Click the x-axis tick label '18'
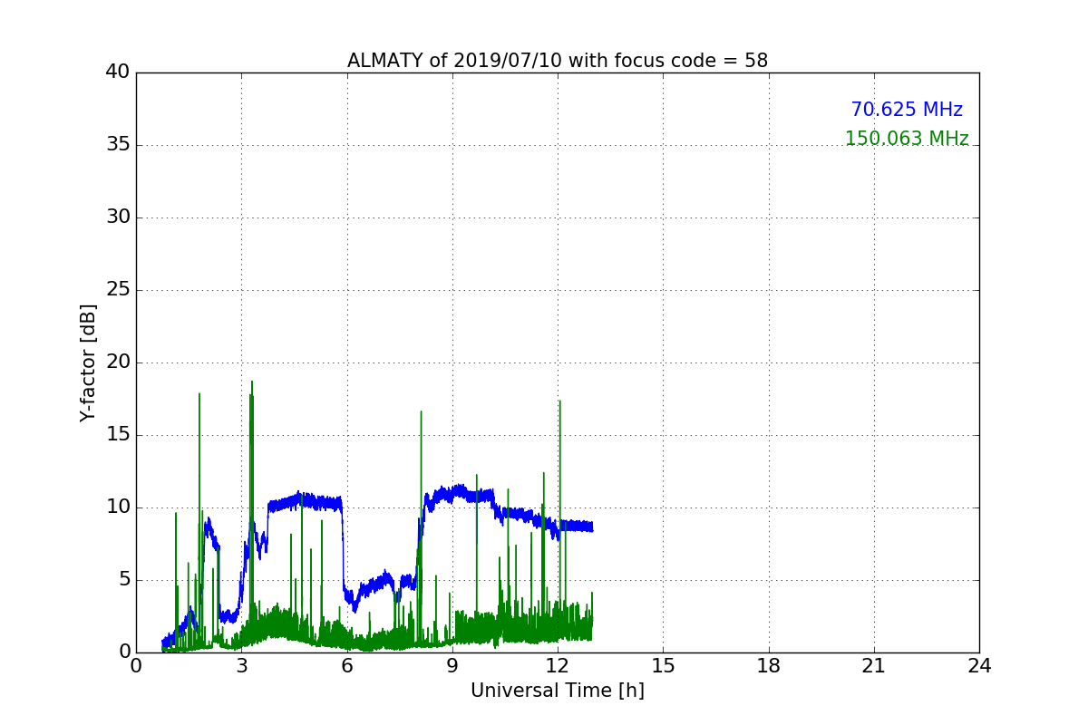Viewport: 1088px width, 725px height. coord(769,666)
